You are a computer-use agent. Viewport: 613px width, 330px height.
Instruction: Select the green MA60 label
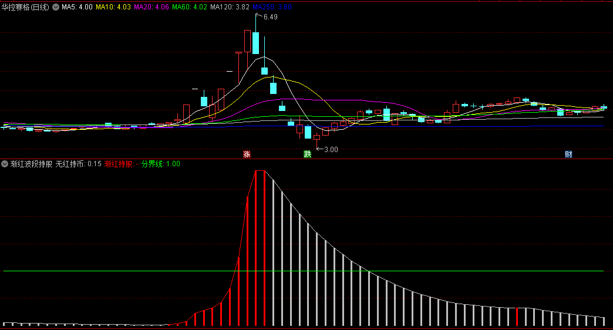pyautogui.click(x=190, y=7)
